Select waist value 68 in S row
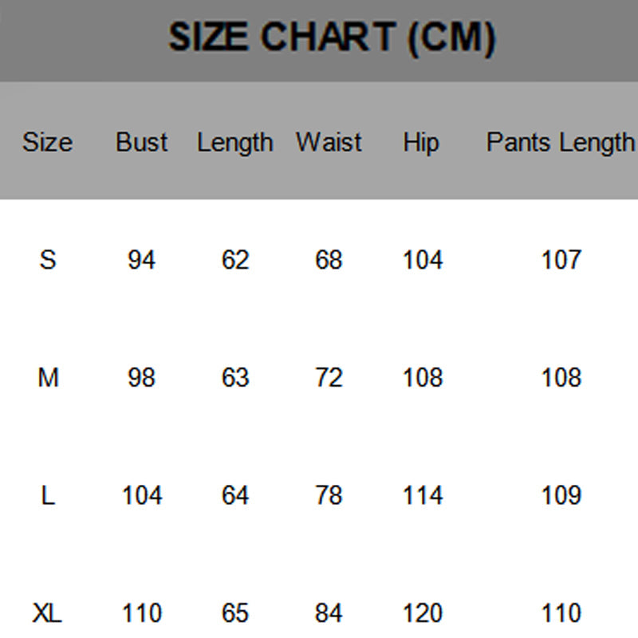 click(x=329, y=260)
